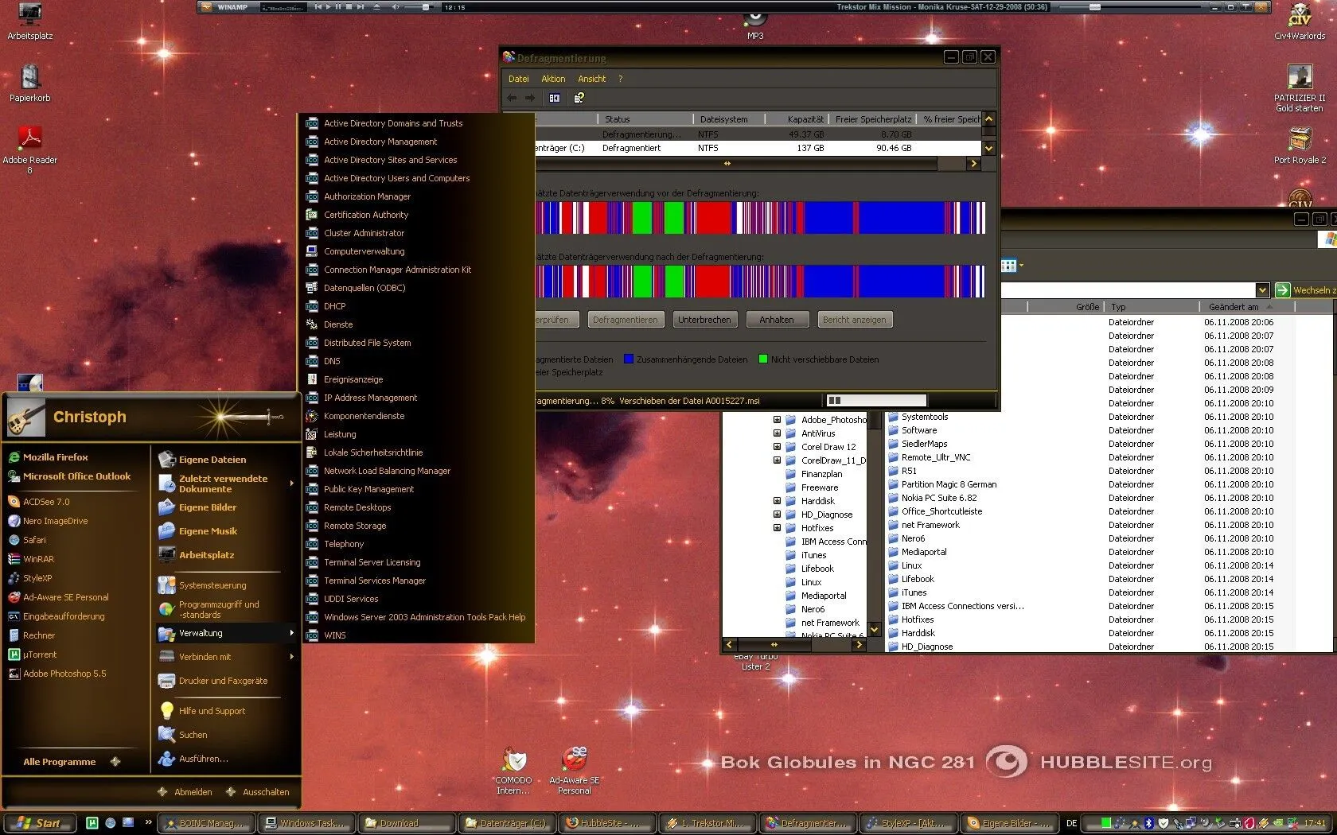
Task: Launch Port Royale 2 desktop icon
Action: (x=1300, y=140)
